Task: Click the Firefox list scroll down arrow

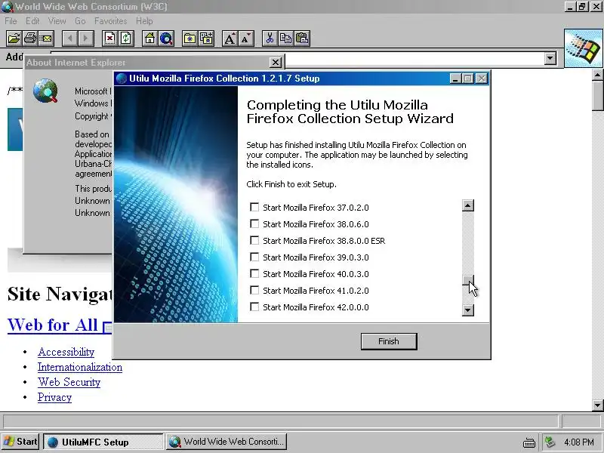Action: tap(468, 310)
